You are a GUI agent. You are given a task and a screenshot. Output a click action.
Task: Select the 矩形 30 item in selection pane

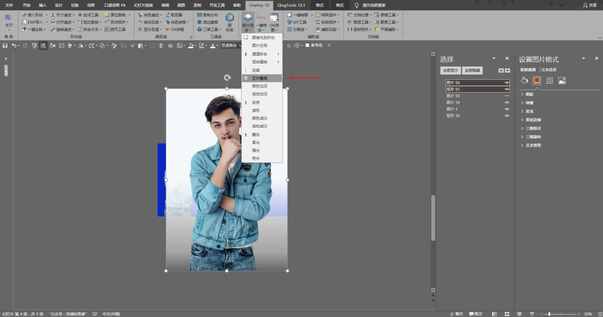453,116
